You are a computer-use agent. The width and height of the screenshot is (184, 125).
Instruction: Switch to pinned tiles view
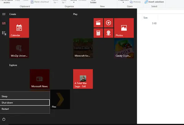click(4, 23)
